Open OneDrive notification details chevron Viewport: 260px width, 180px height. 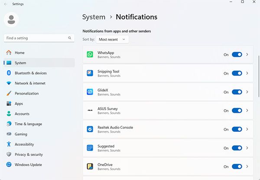pos(247,167)
